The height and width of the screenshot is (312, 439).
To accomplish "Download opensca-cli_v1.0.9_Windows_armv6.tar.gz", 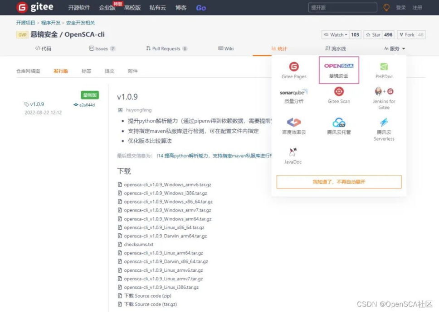I will 167,185.
